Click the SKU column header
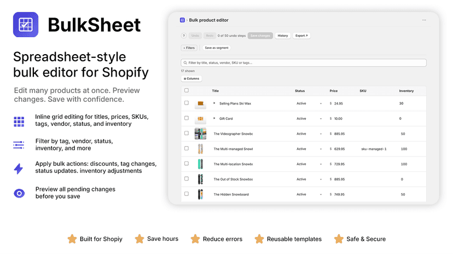 click(363, 91)
